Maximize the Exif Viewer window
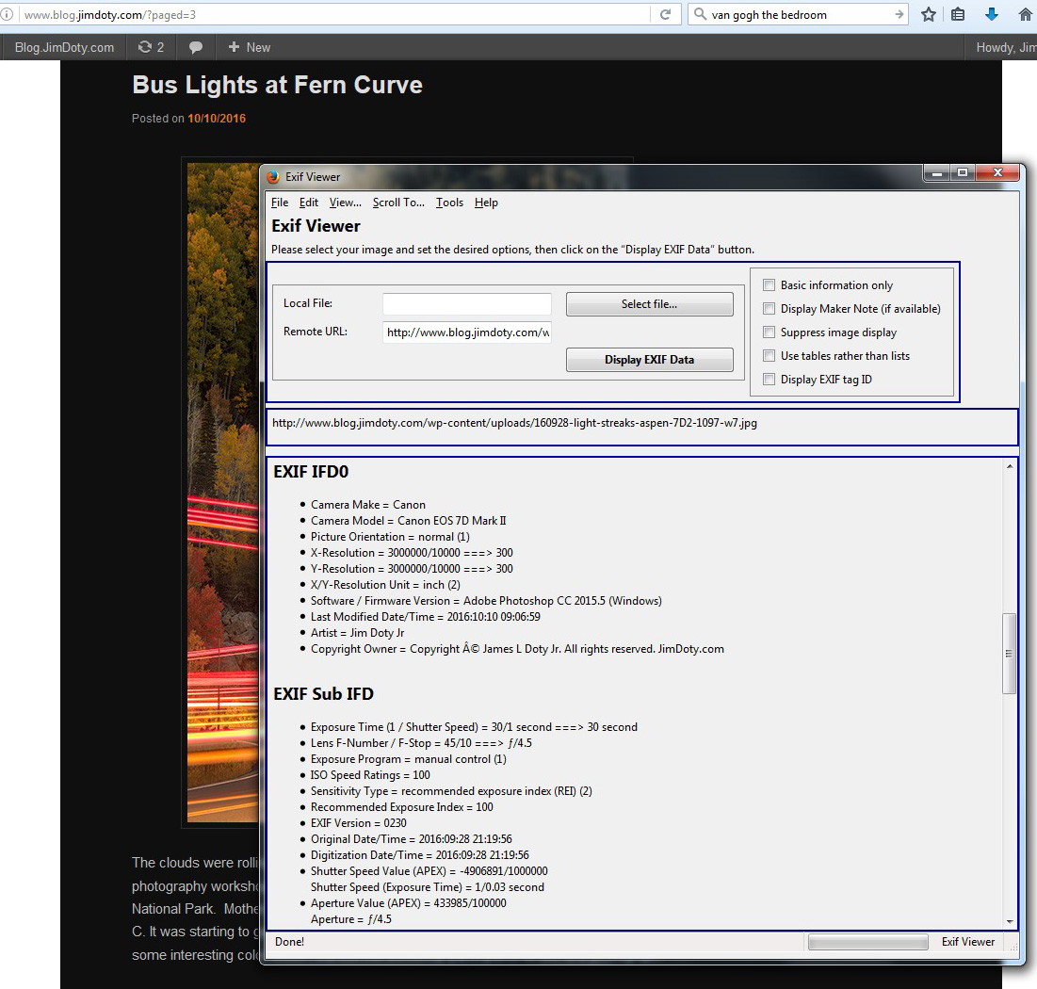The width and height of the screenshot is (1037, 989). (x=963, y=173)
